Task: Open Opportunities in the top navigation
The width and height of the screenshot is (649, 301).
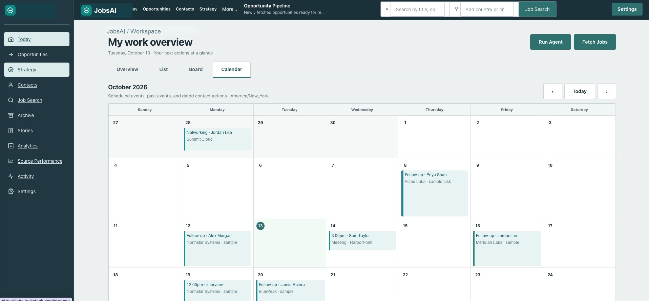Action: pyautogui.click(x=156, y=9)
